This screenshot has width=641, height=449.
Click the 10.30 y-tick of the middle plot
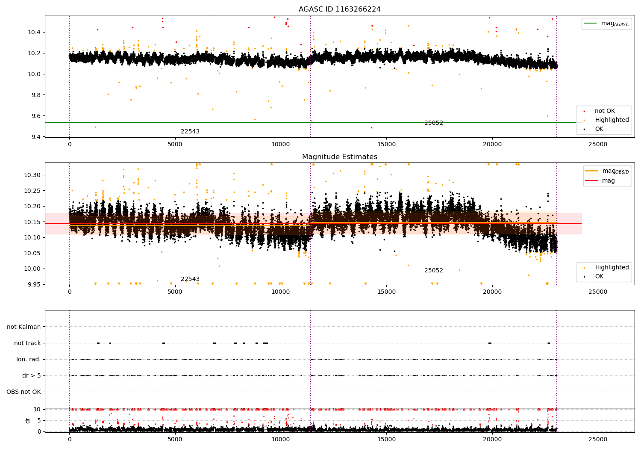[33, 175]
